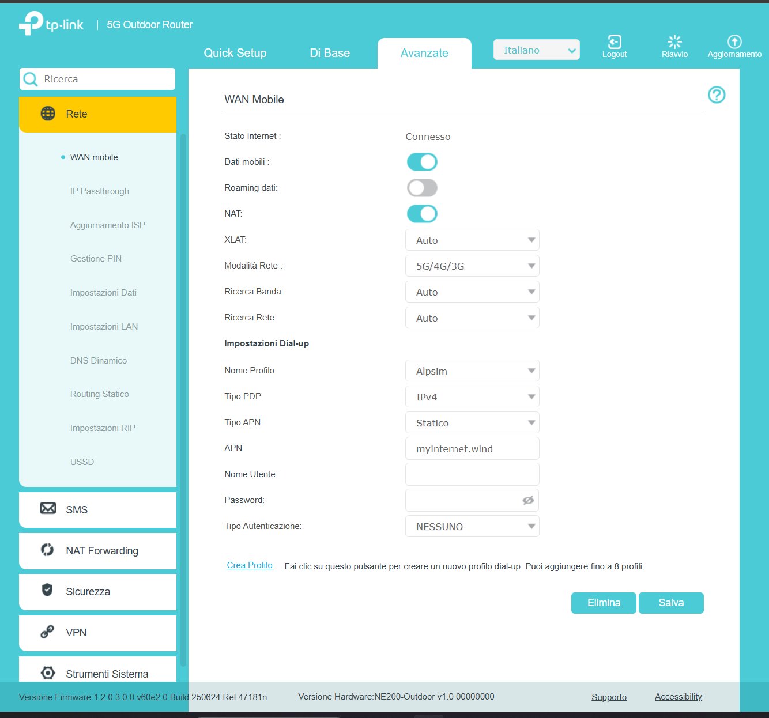Enable the Roaming dati switch
This screenshot has width=769, height=718.
[x=422, y=188]
